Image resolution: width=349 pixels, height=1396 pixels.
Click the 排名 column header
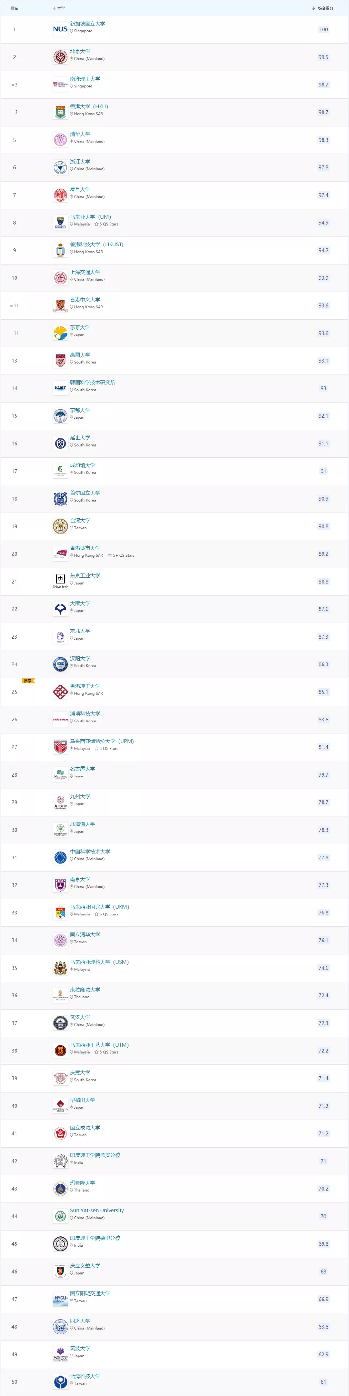point(14,9)
